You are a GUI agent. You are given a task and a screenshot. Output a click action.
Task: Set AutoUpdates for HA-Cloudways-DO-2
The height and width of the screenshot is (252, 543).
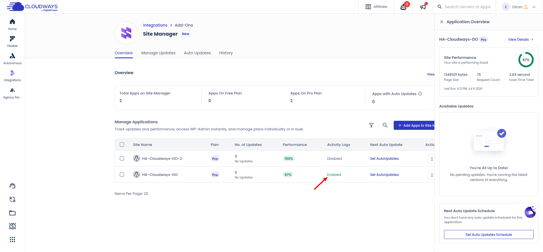(384, 159)
